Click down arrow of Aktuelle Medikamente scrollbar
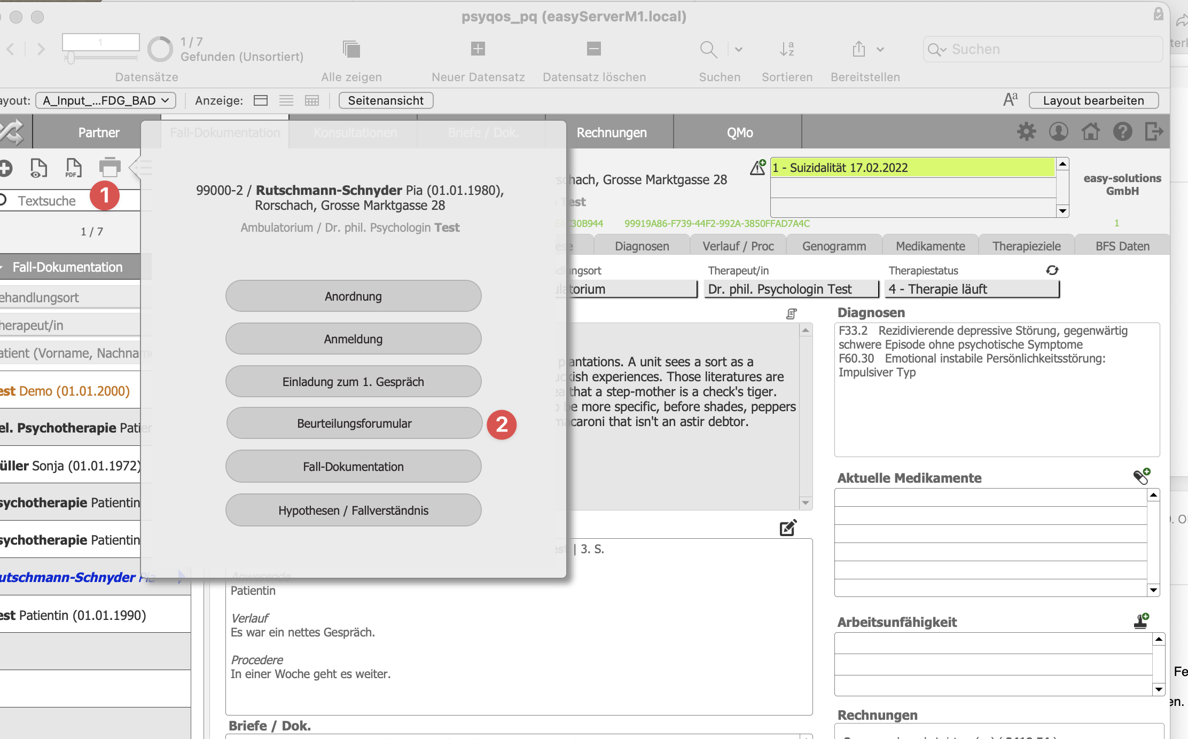The image size is (1188, 739). click(1153, 590)
